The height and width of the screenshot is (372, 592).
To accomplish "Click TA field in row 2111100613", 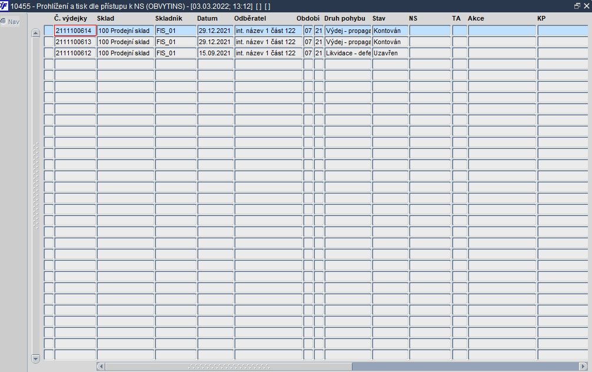I will click(x=460, y=42).
